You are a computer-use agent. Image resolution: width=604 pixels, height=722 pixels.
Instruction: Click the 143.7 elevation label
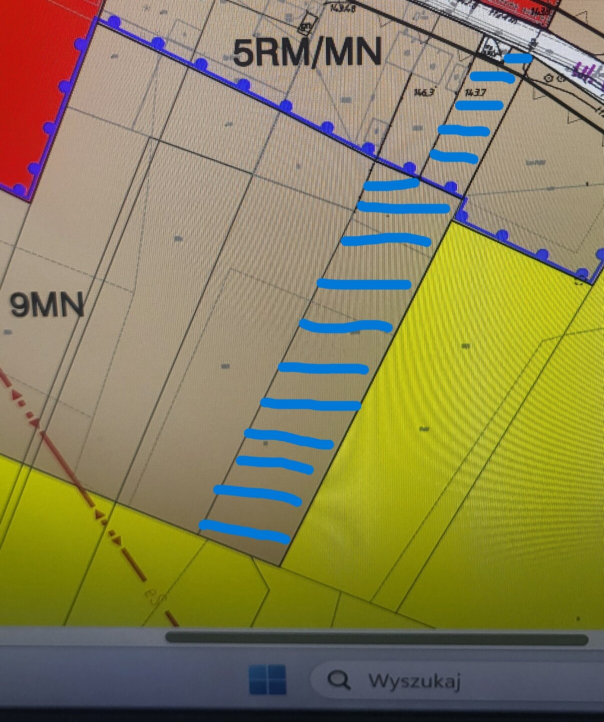point(475,92)
